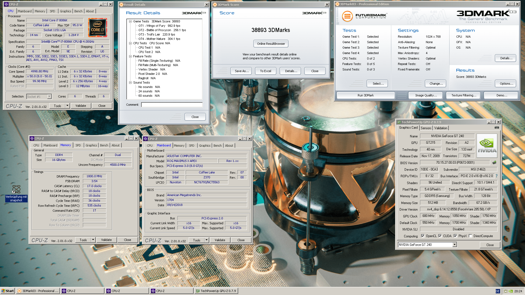525x295 pixels.
Task: Open Tools dropdown arrow in CPU-Z CPU window
Action: point(67,106)
